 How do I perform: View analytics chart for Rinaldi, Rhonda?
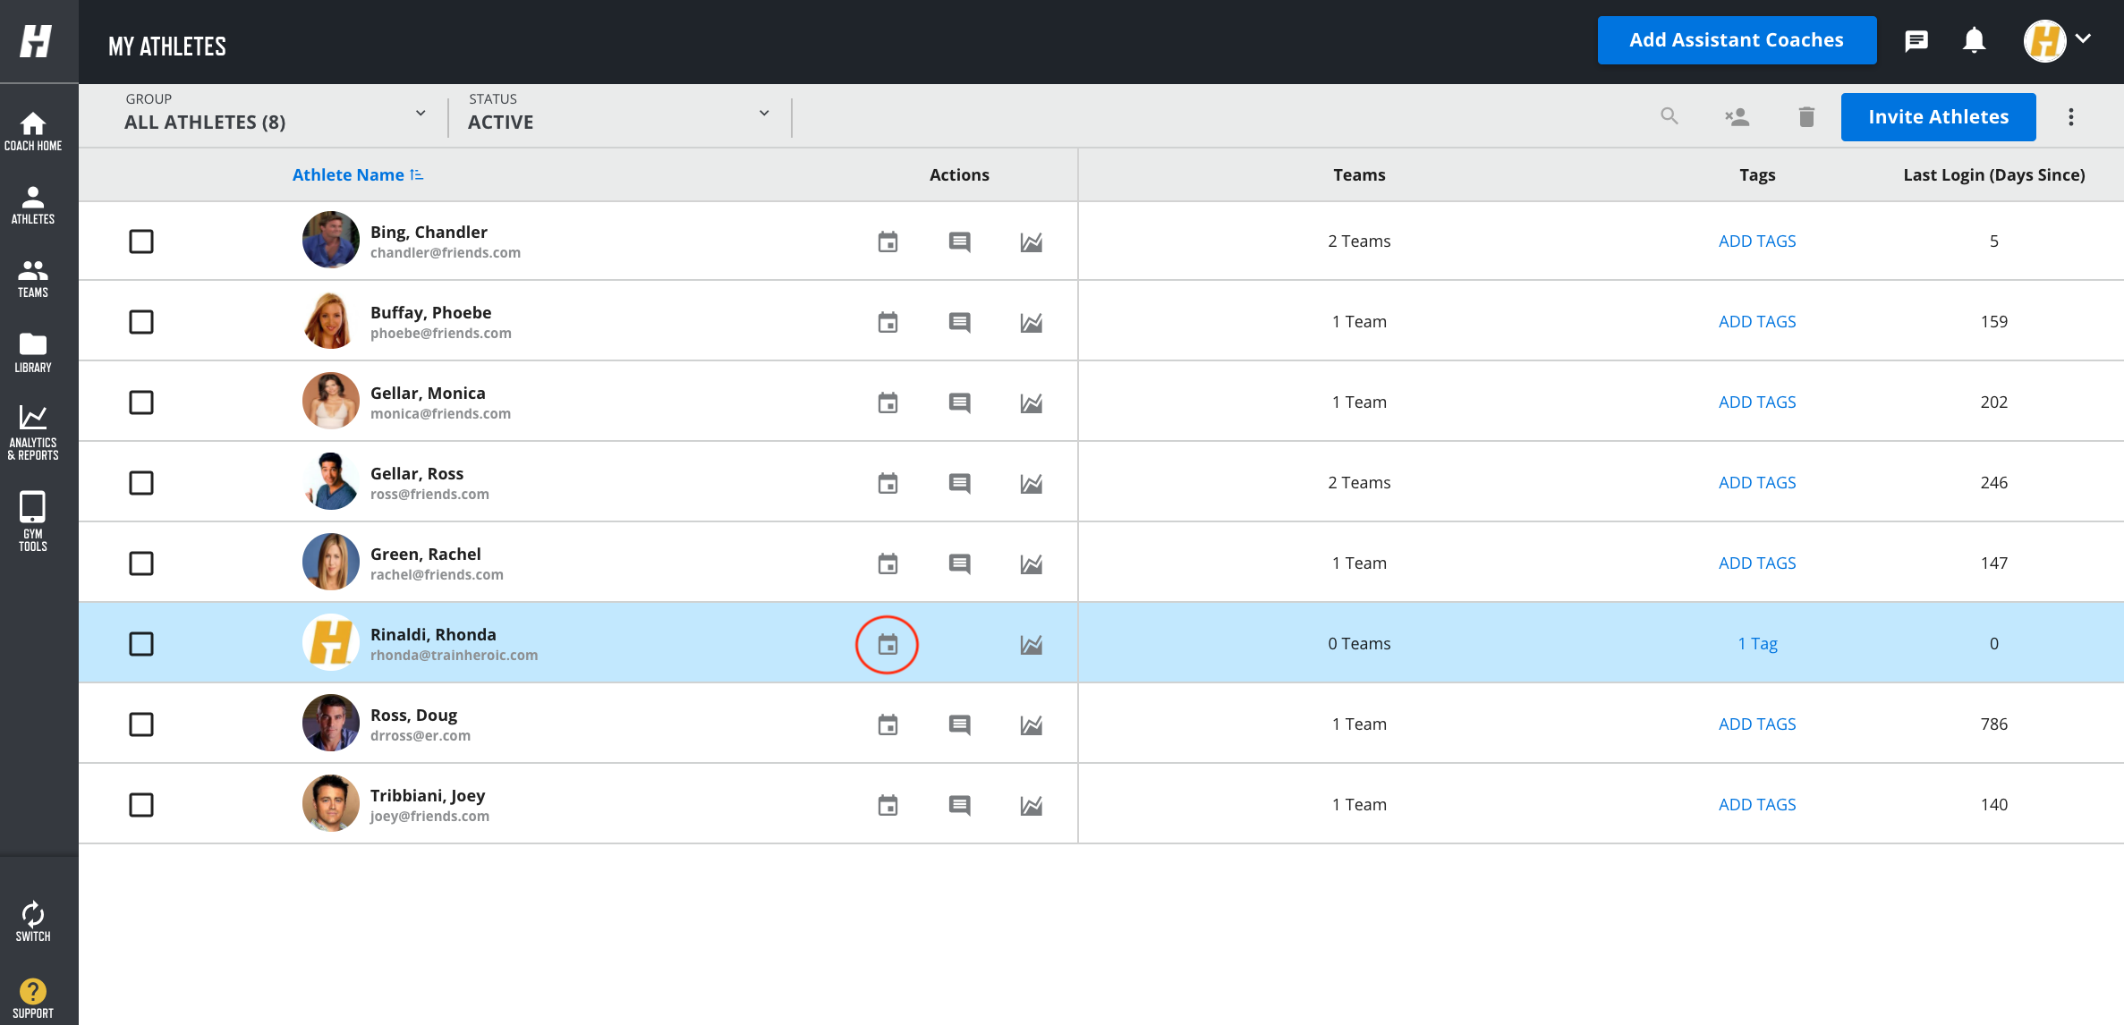pos(1031,644)
